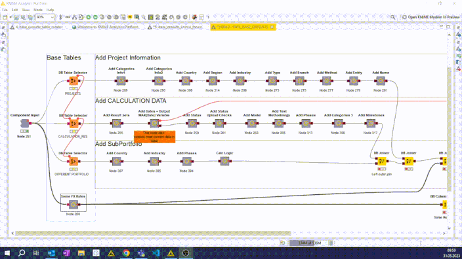Click the horizontal canvas scrollbar
The image size is (462, 259).
(x=153, y=233)
